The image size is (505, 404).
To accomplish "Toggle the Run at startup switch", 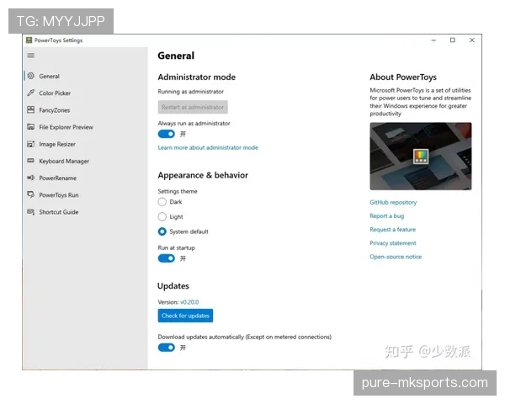I will (167, 258).
